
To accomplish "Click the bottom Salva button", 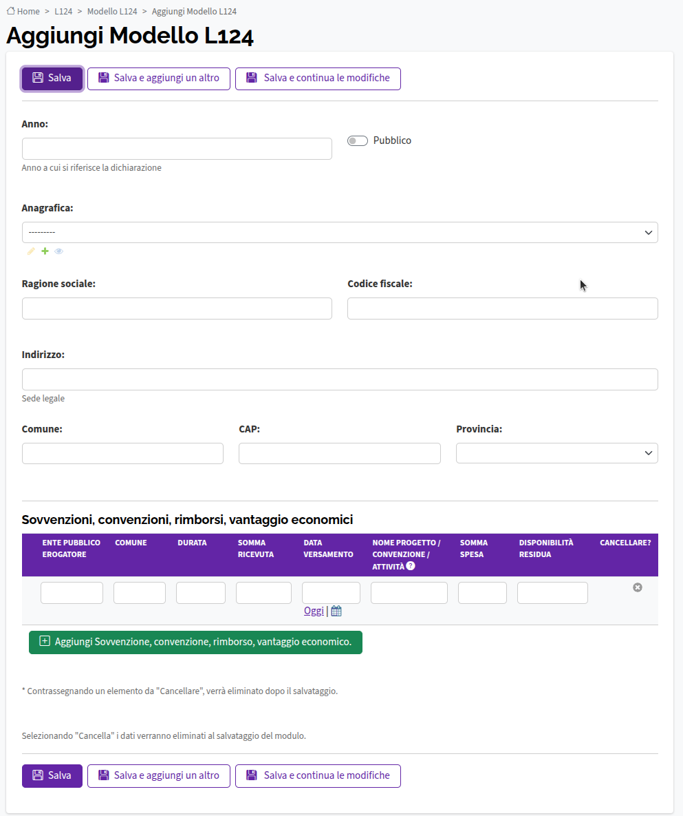I will click(52, 776).
